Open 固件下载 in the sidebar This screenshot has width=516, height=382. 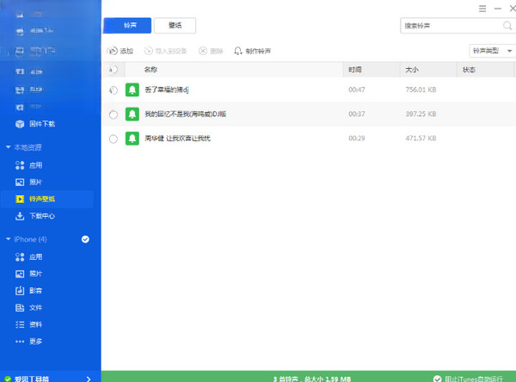[35, 124]
